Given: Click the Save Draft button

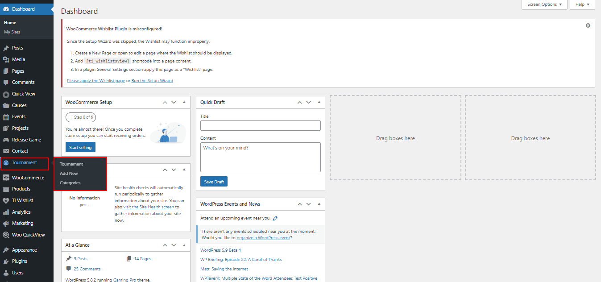Looking at the screenshot, I should pos(214,182).
